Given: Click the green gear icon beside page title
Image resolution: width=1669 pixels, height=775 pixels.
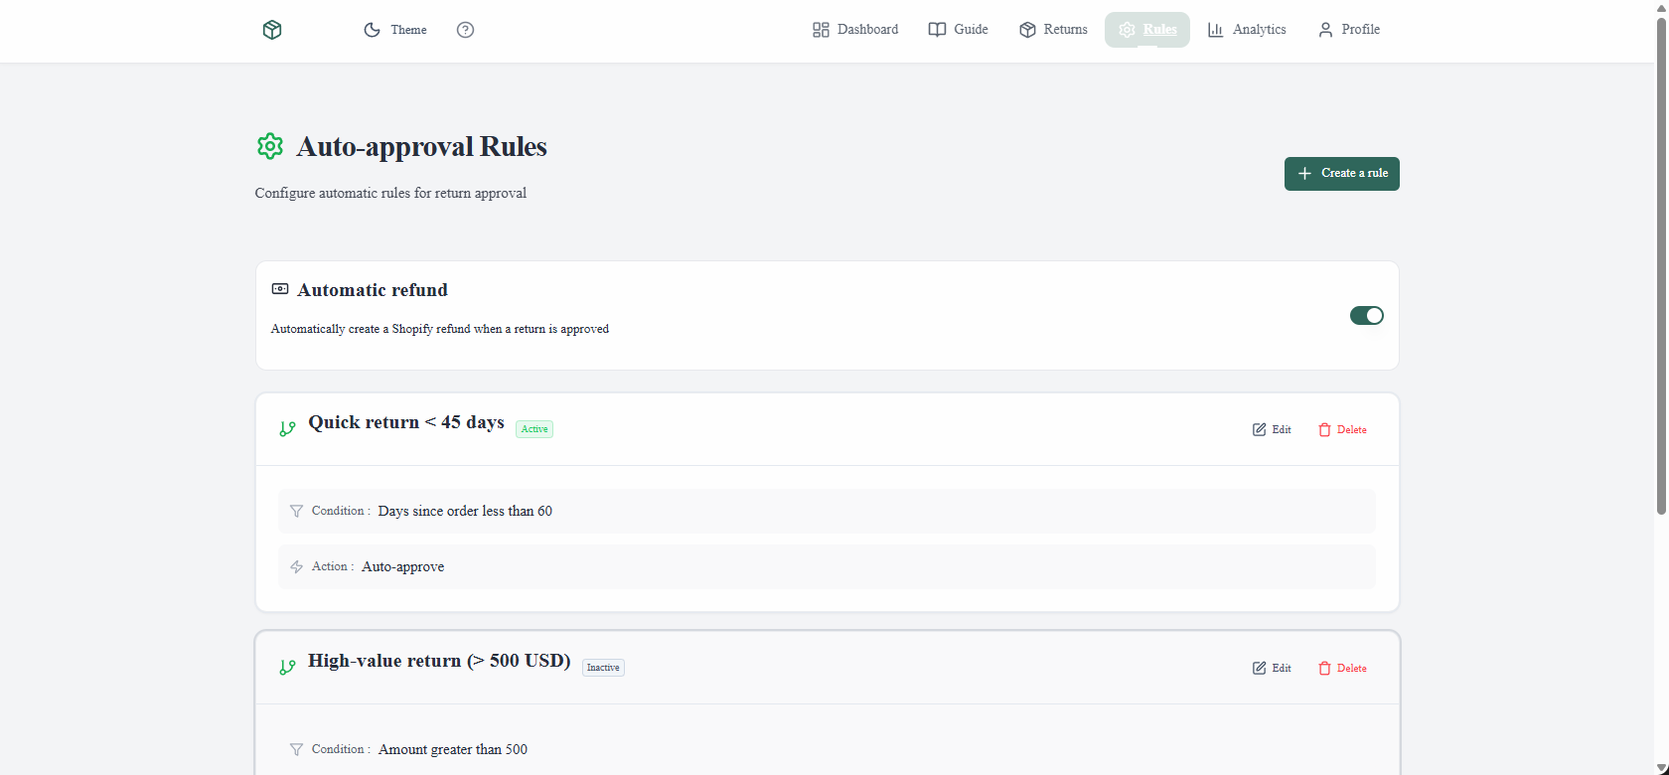Looking at the screenshot, I should (270, 147).
